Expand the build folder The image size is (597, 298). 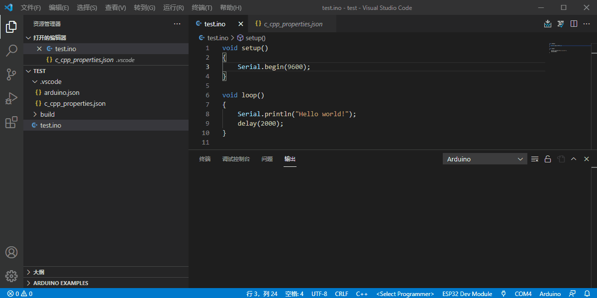47,114
